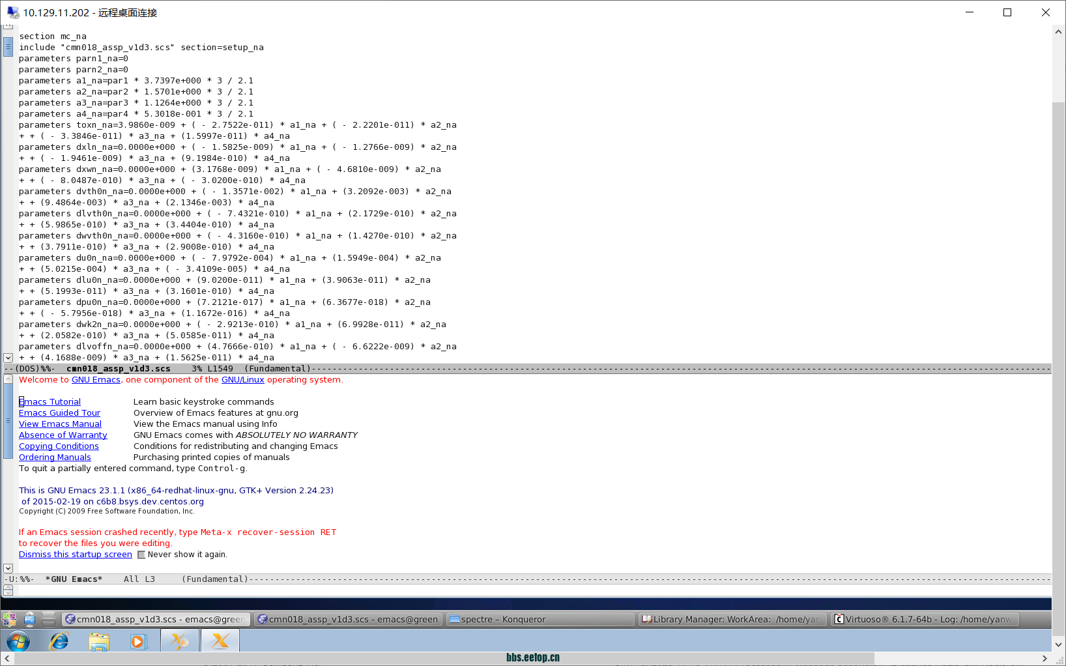
Task: Follow the GNU/Linux link
Action: click(243, 380)
